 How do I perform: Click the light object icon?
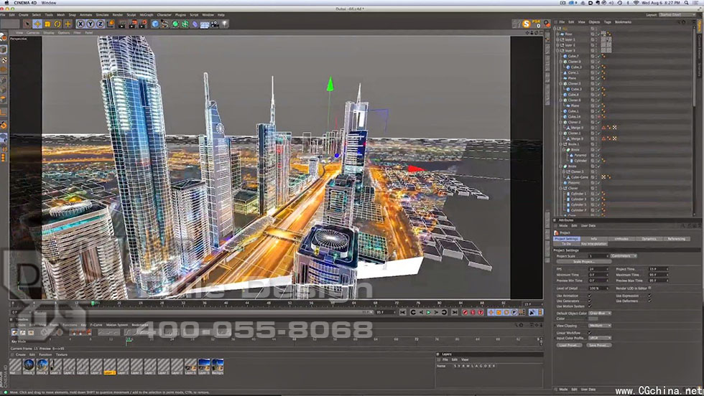[225, 24]
